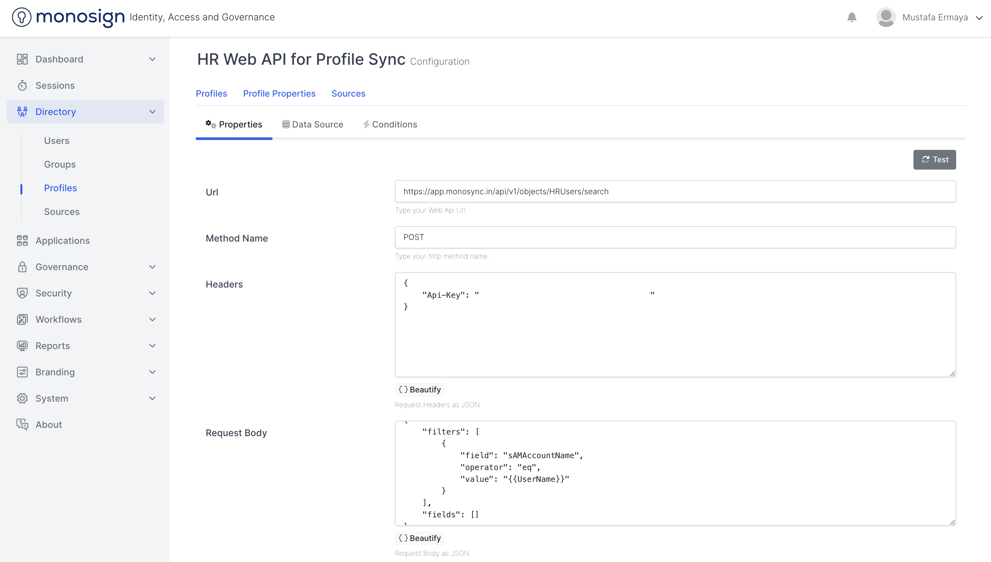
Task: Expand the Workflows menu chevron
Action: click(x=152, y=319)
